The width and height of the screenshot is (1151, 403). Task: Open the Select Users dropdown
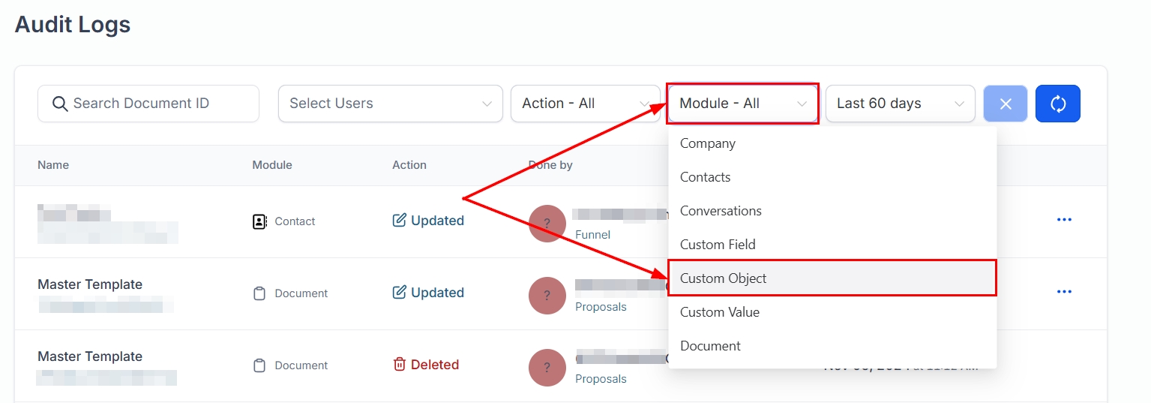390,104
